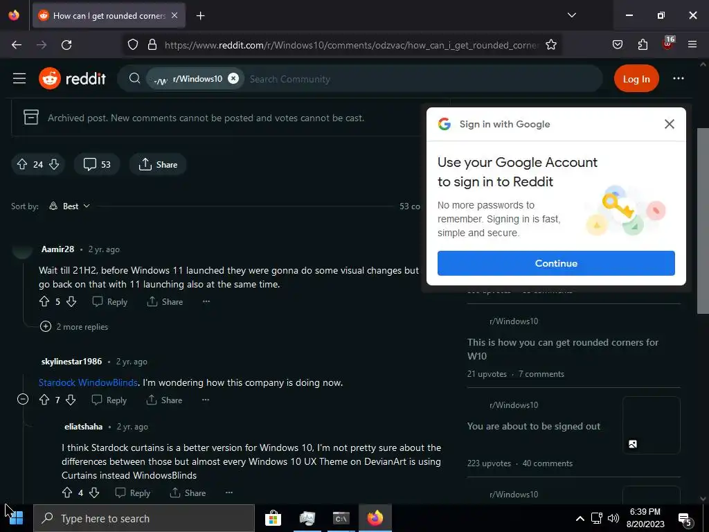Image resolution: width=709 pixels, height=532 pixels.
Task: Go to the Reddit home logo
Action: coord(72,79)
